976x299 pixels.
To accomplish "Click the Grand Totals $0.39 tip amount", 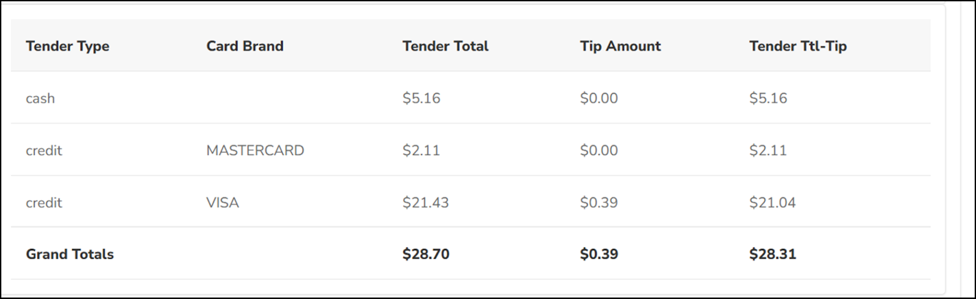I will pos(598,254).
